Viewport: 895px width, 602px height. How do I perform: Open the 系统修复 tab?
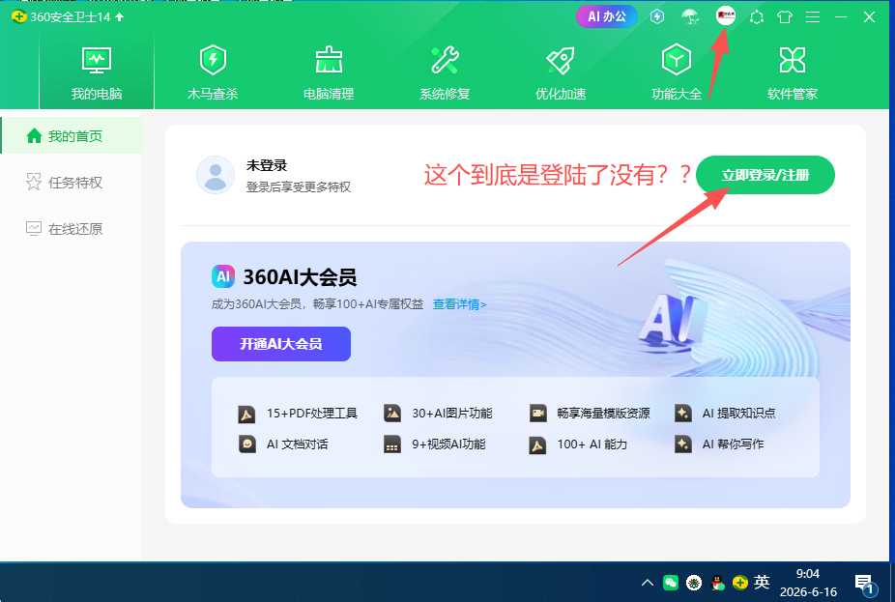pyautogui.click(x=445, y=73)
